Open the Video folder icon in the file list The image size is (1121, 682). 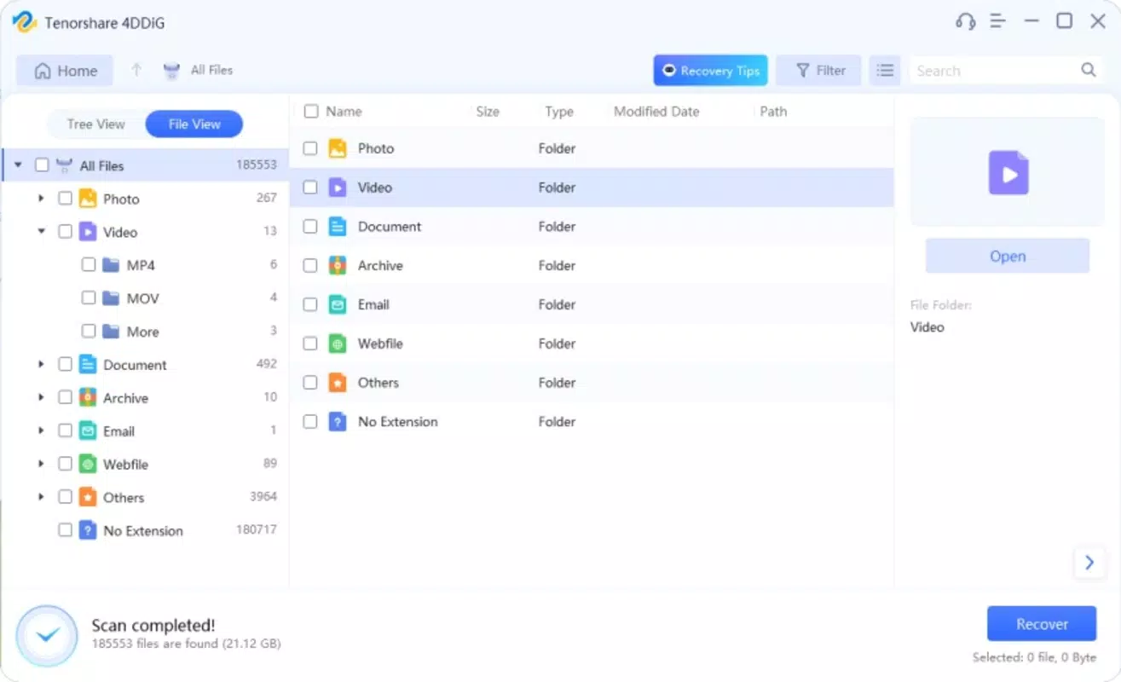[x=337, y=187]
